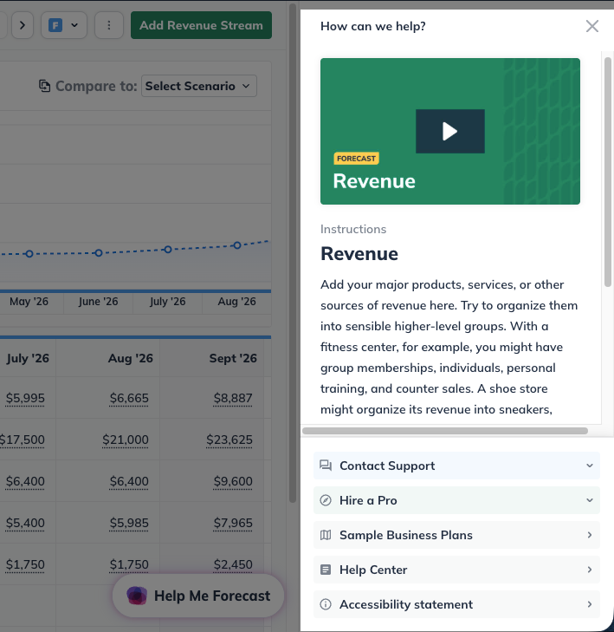
Task: Click the next arrow button in toolbar
Action: 23,25
